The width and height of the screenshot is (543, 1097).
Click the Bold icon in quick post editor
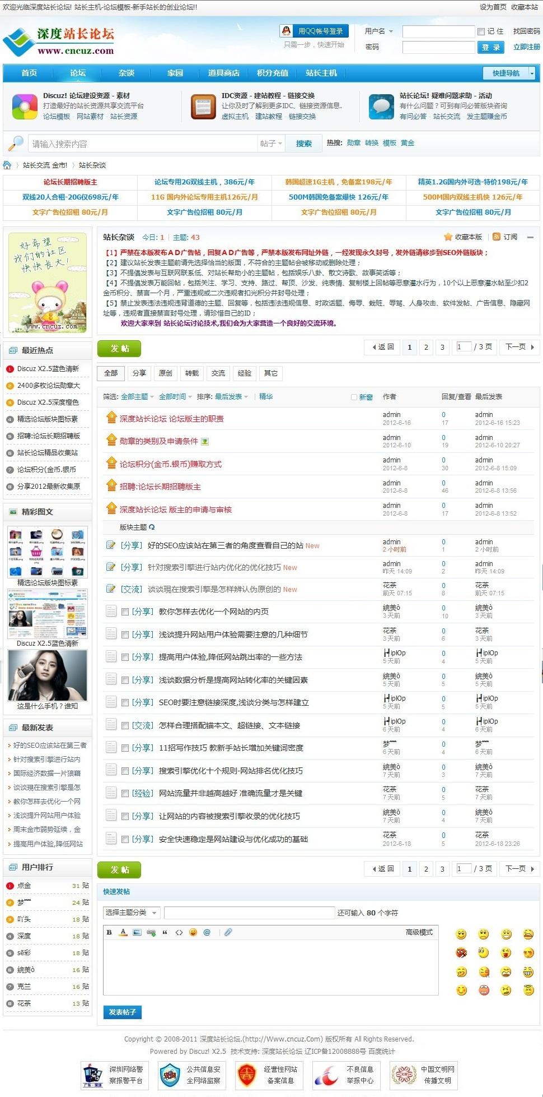(109, 932)
